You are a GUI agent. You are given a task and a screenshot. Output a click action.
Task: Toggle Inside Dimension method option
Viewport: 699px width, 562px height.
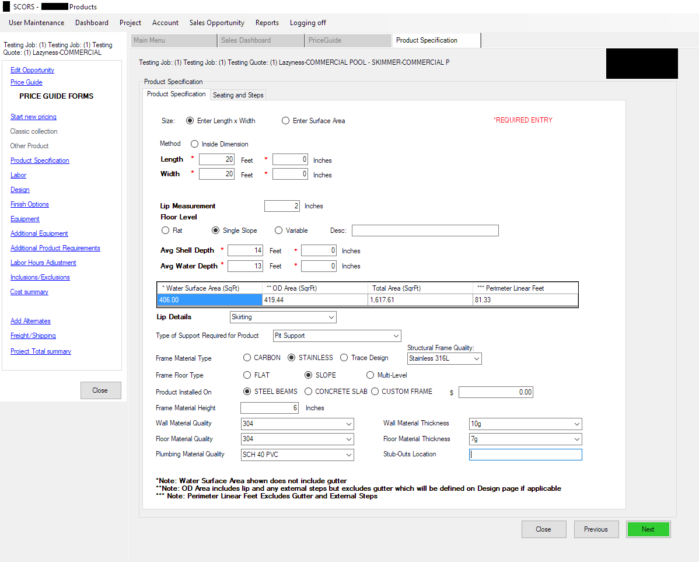194,144
